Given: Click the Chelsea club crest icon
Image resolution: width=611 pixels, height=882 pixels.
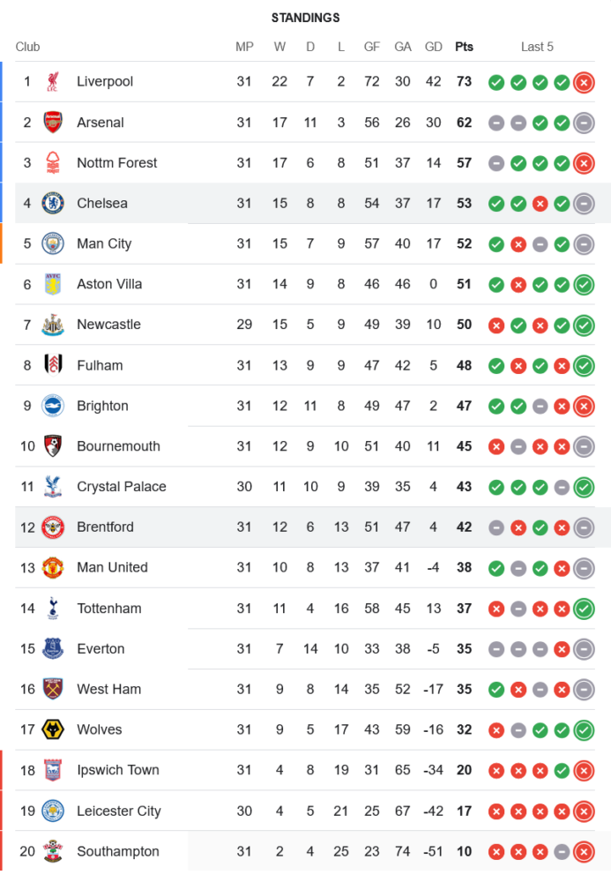Looking at the screenshot, I should [53, 204].
